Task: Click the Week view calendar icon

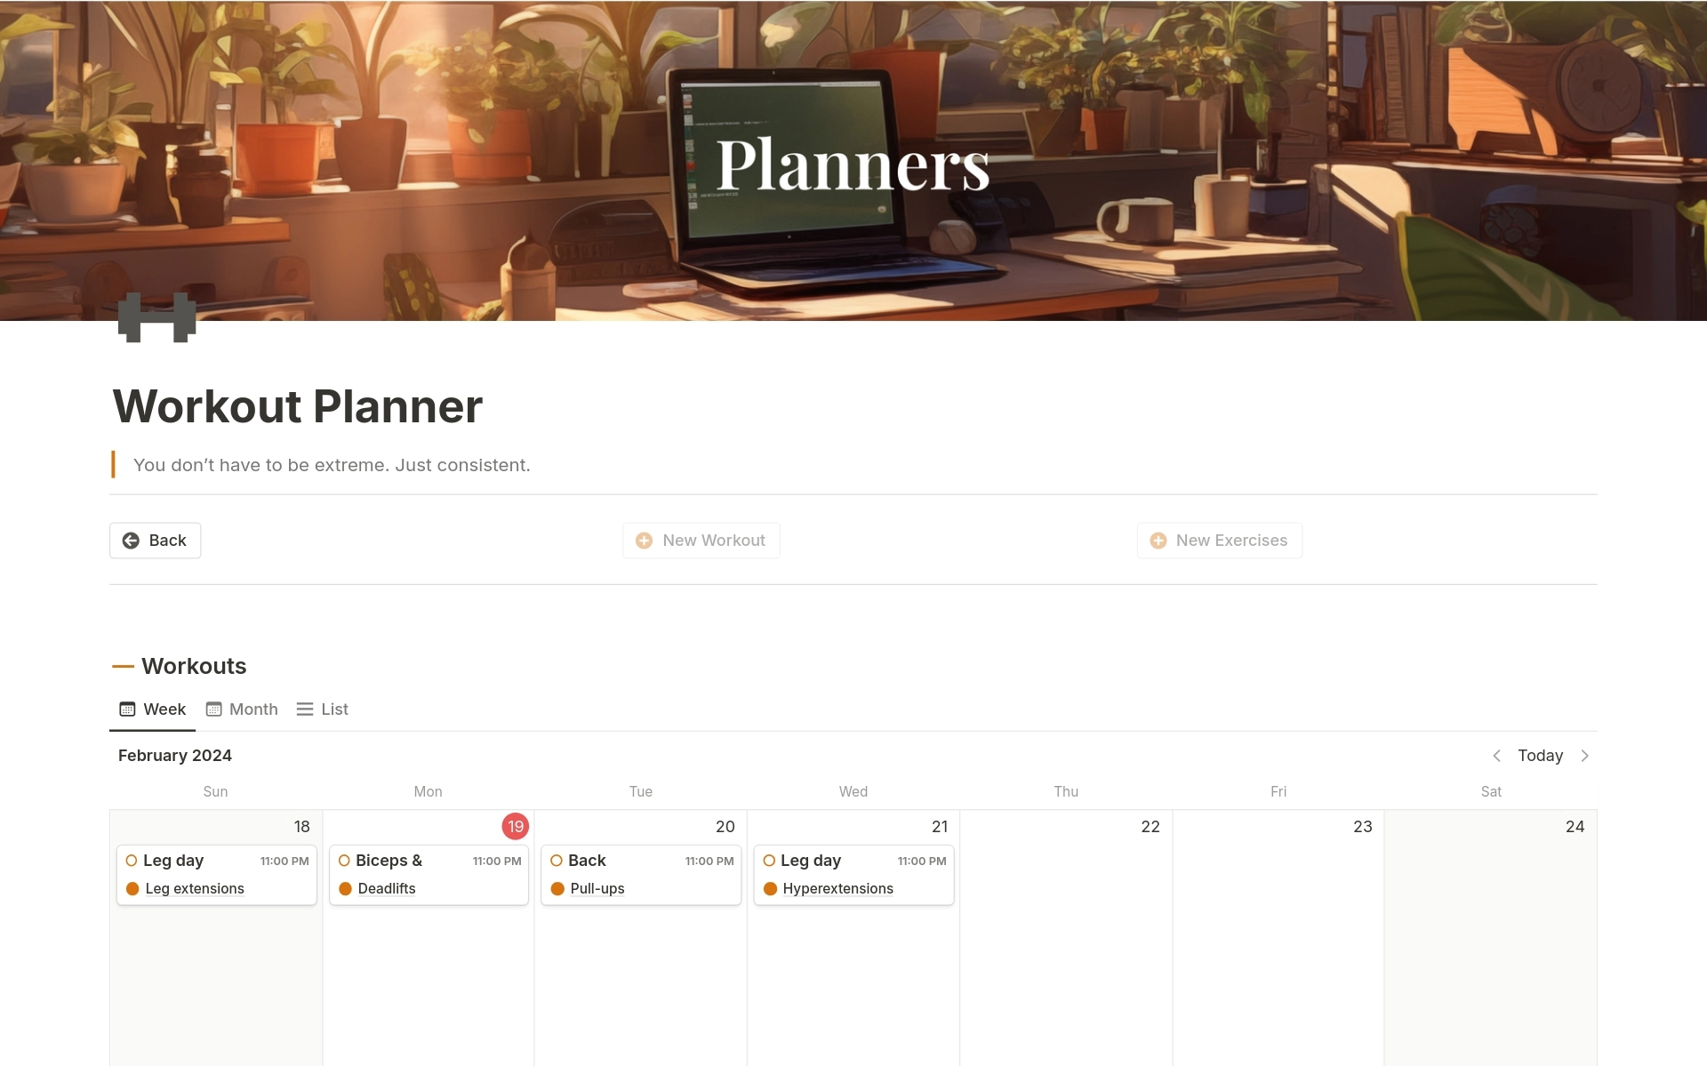Action: pos(128,709)
